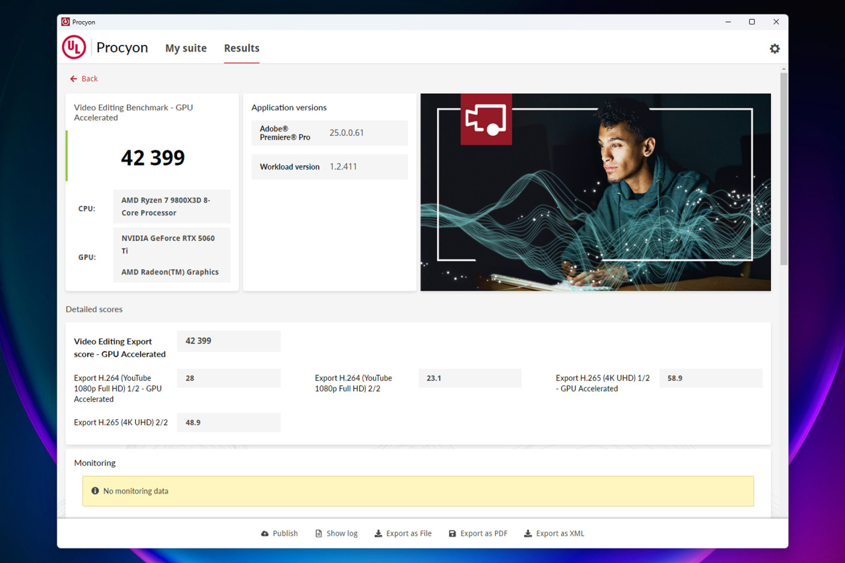Click the H.264 1/2 GPU Accelerated value 28

coord(228,378)
